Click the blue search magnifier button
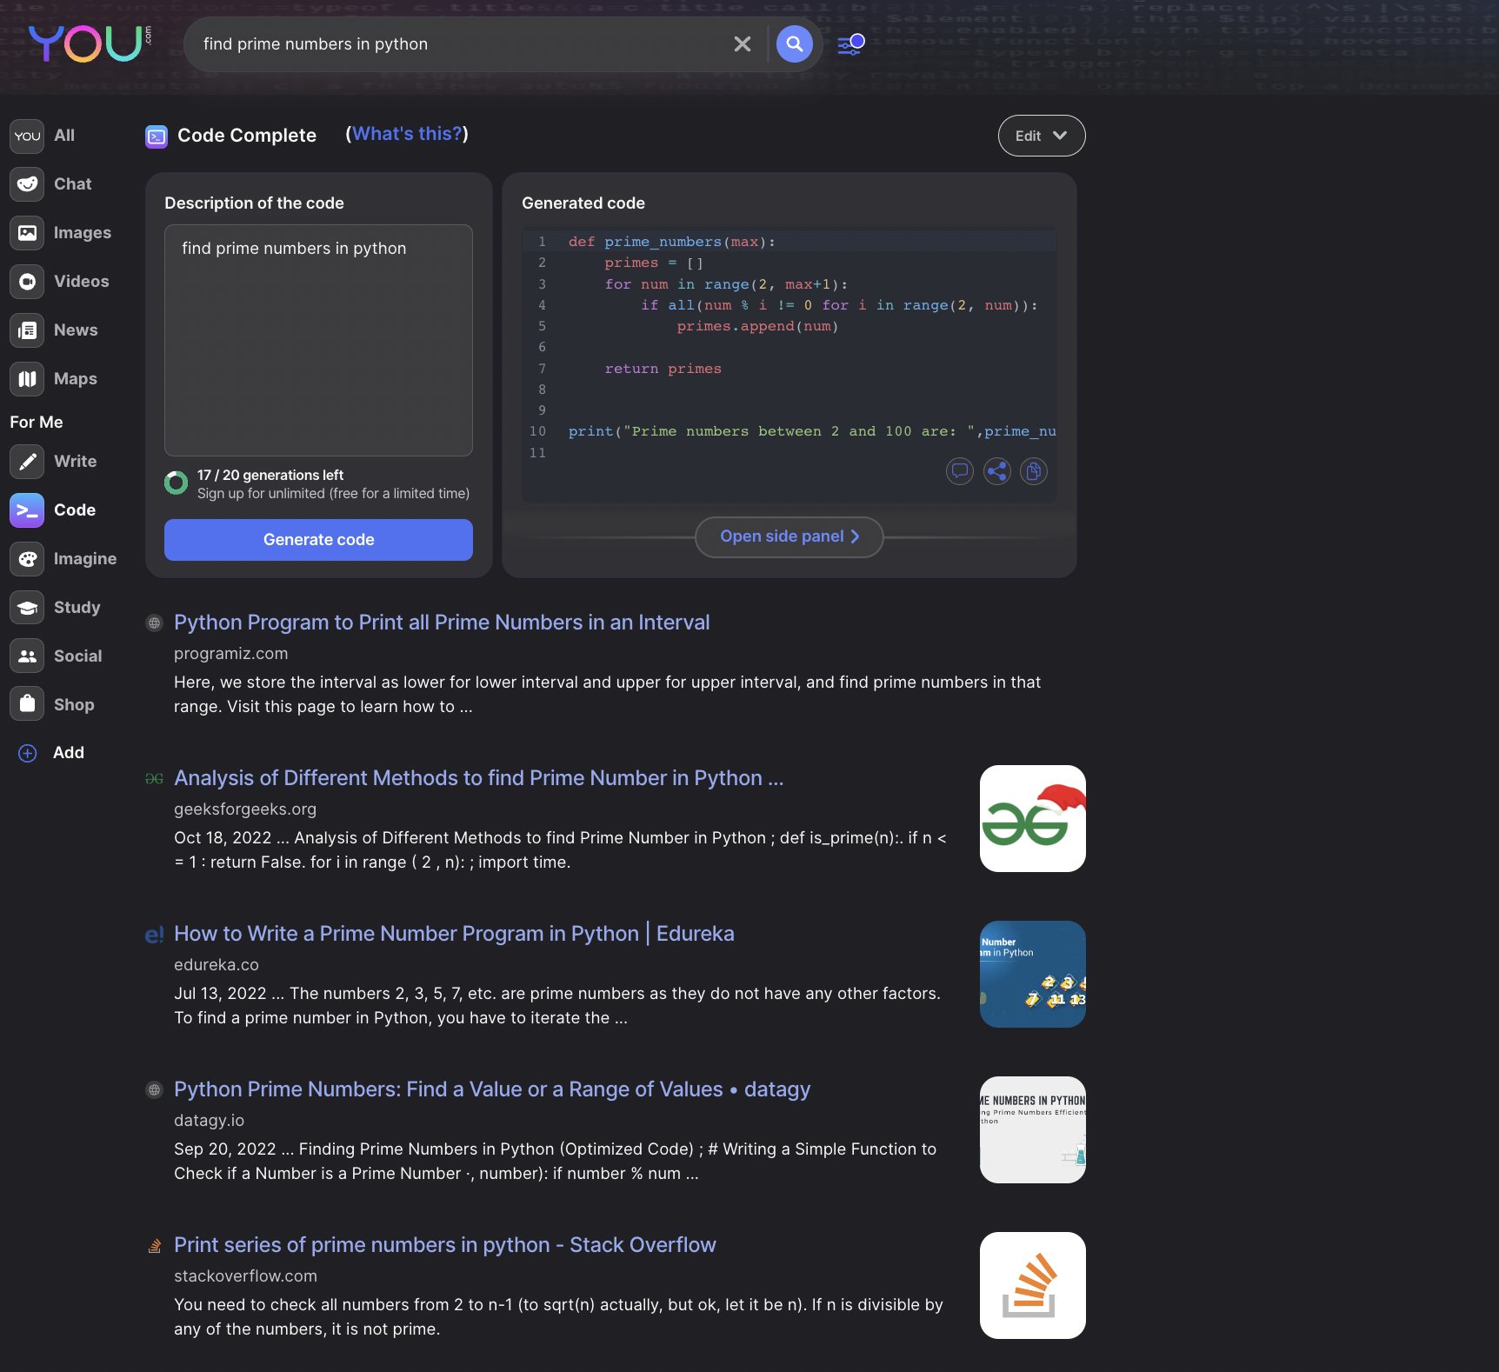Image resolution: width=1499 pixels, height=1372 pixels. (x=794, y=44)
